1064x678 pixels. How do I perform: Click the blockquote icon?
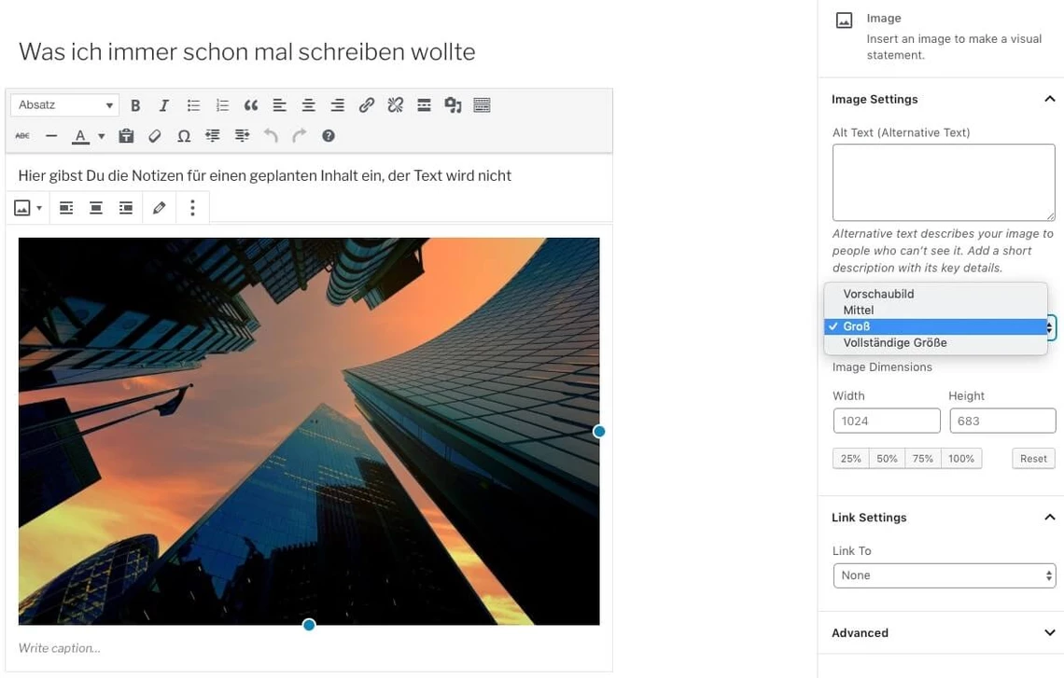[x=250, y=105]
